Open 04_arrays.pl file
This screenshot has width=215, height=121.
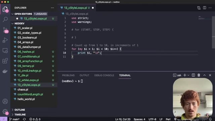(25, 42)
